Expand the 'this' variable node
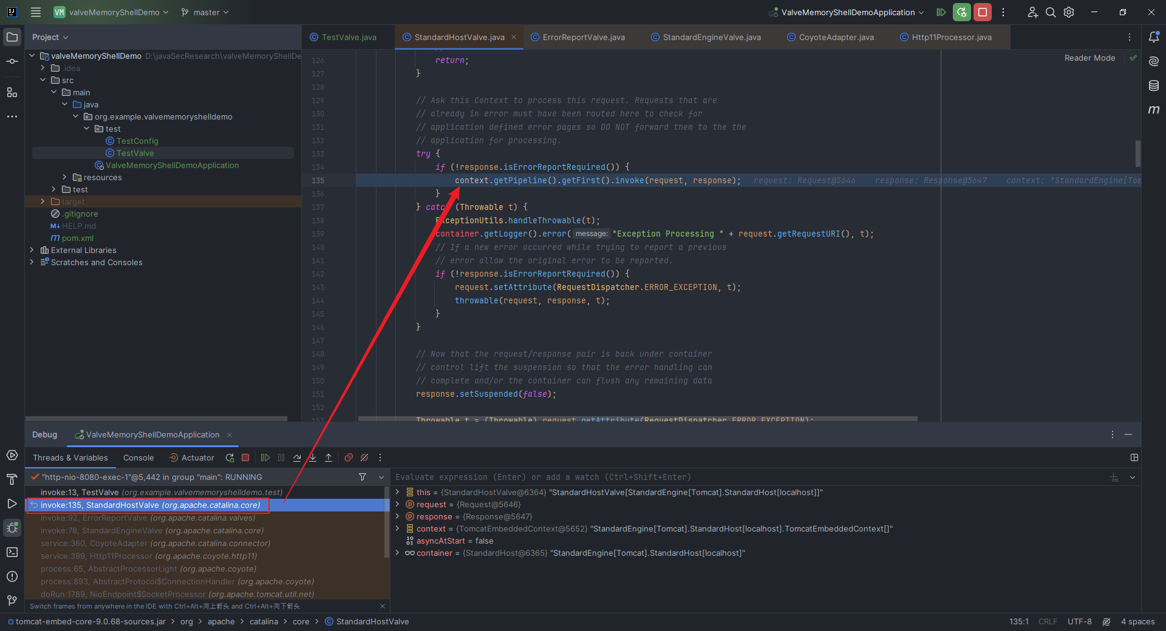This screenshot has width=1166, height=631. click(398, 492)
